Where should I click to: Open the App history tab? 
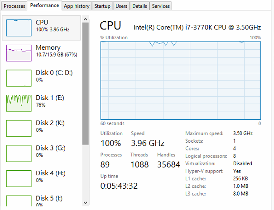click(x=77, y=6)
